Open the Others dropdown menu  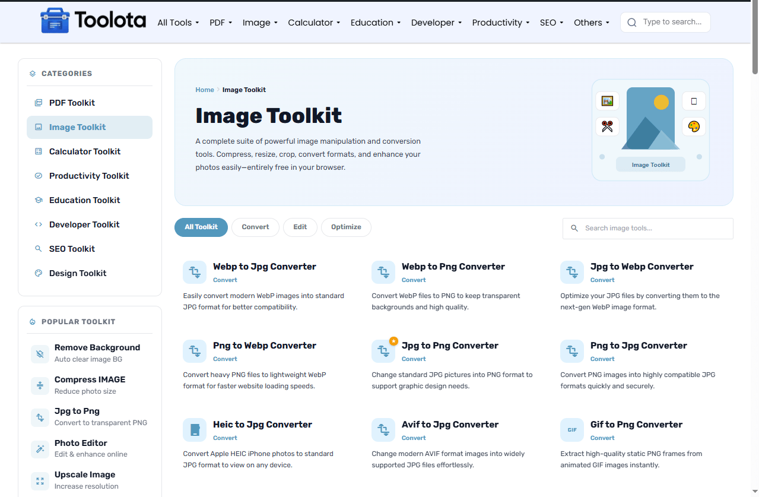click(x=592, y=23)
